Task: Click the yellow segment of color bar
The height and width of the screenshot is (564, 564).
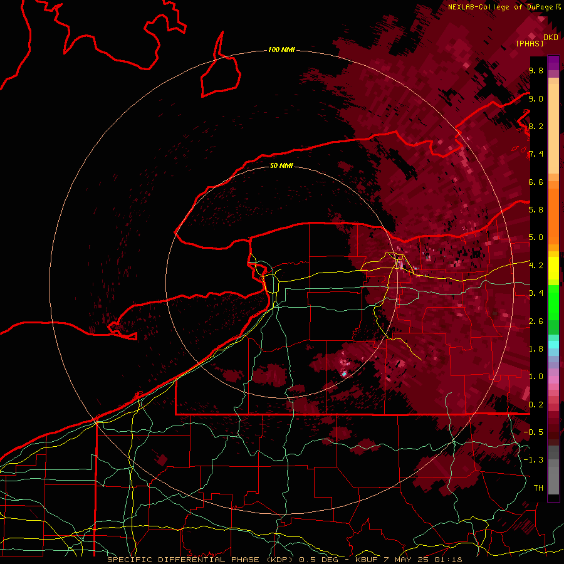Action: [553, 268]
